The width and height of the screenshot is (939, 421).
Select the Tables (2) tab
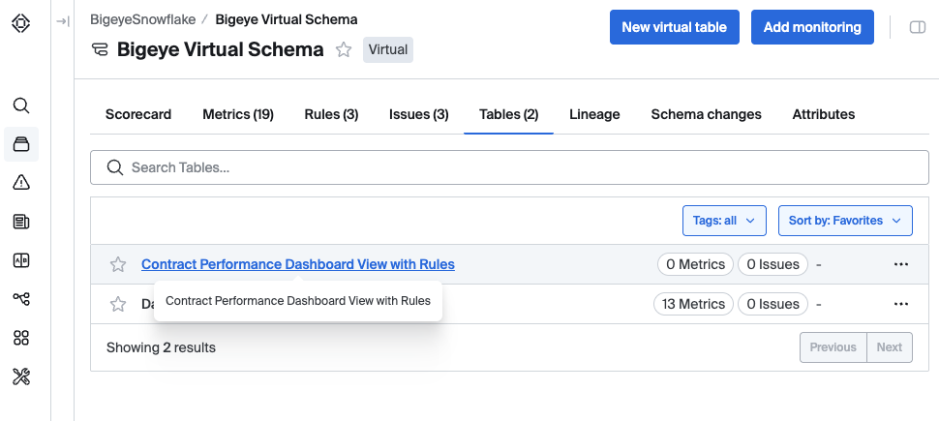tap(508, 114)
